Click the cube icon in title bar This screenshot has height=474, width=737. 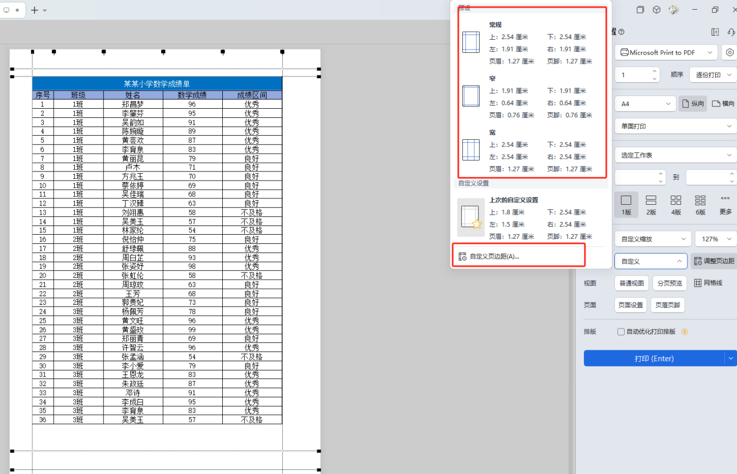click(x=656, y=10)
